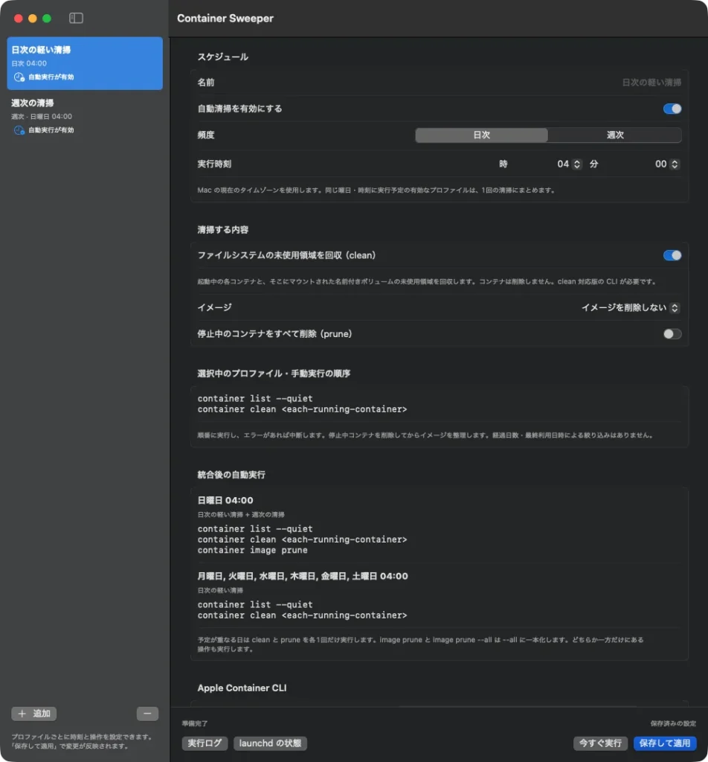Viewport: 708px width, 762px height.
Task: Select the 日次の軽い清掃 profile
Action: 85,63
